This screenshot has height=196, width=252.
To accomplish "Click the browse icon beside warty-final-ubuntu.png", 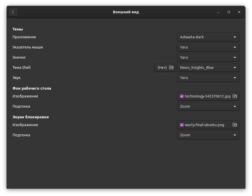I will (x=235, y=125).
